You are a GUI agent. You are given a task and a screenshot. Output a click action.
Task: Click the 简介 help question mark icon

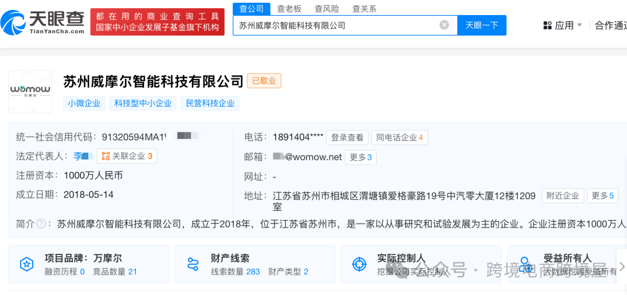click(41, 224)
